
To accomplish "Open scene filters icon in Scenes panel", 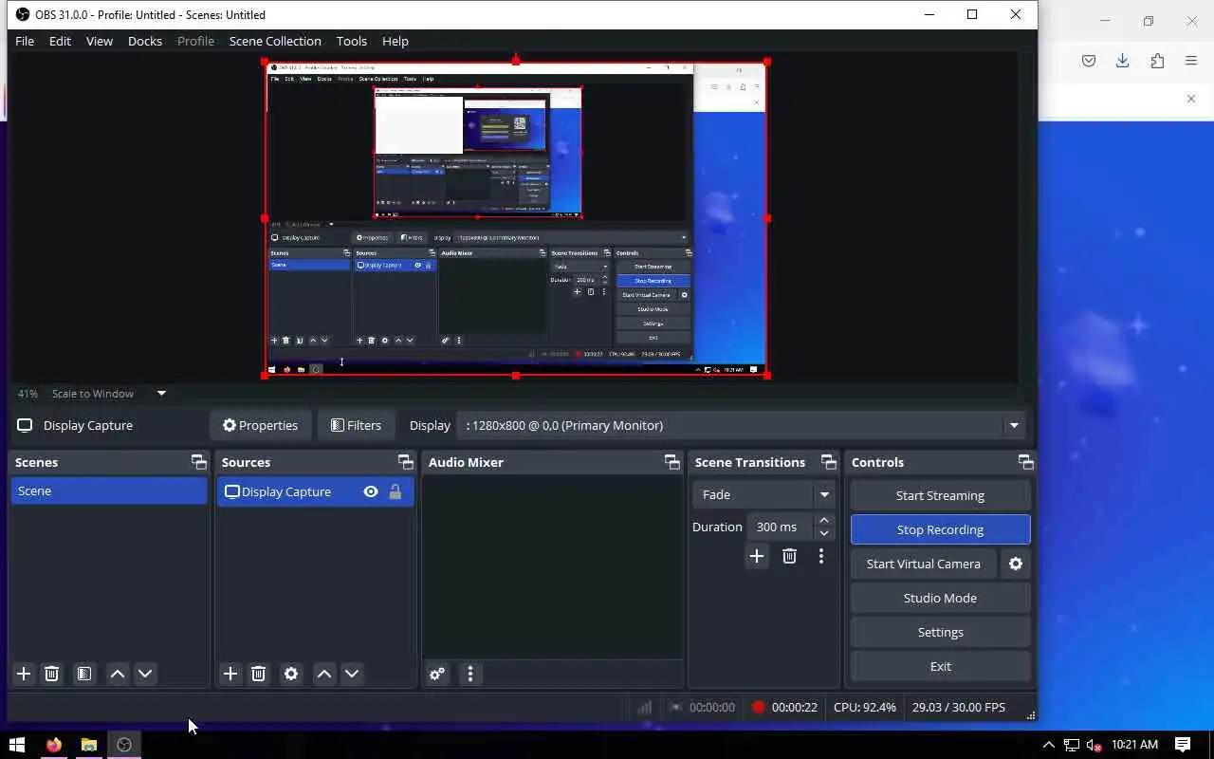I will coord(84,674).
